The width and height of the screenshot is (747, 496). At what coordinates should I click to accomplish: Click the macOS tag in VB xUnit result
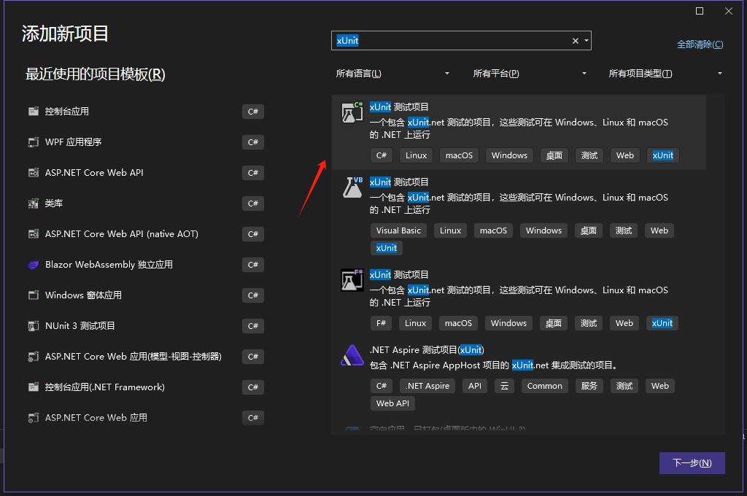click(x=493, y=230)
